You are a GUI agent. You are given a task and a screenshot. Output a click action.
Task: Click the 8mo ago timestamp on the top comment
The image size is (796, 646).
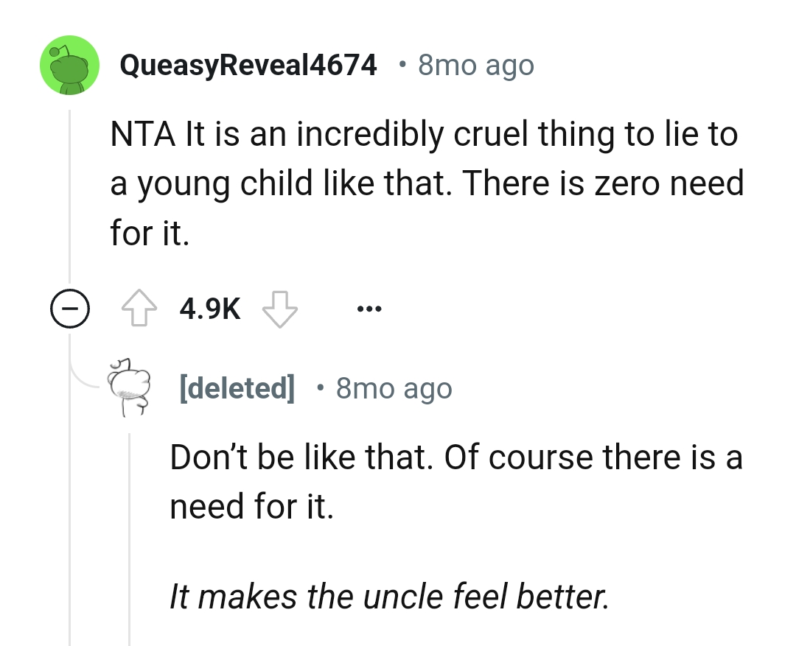click(475, 66)
